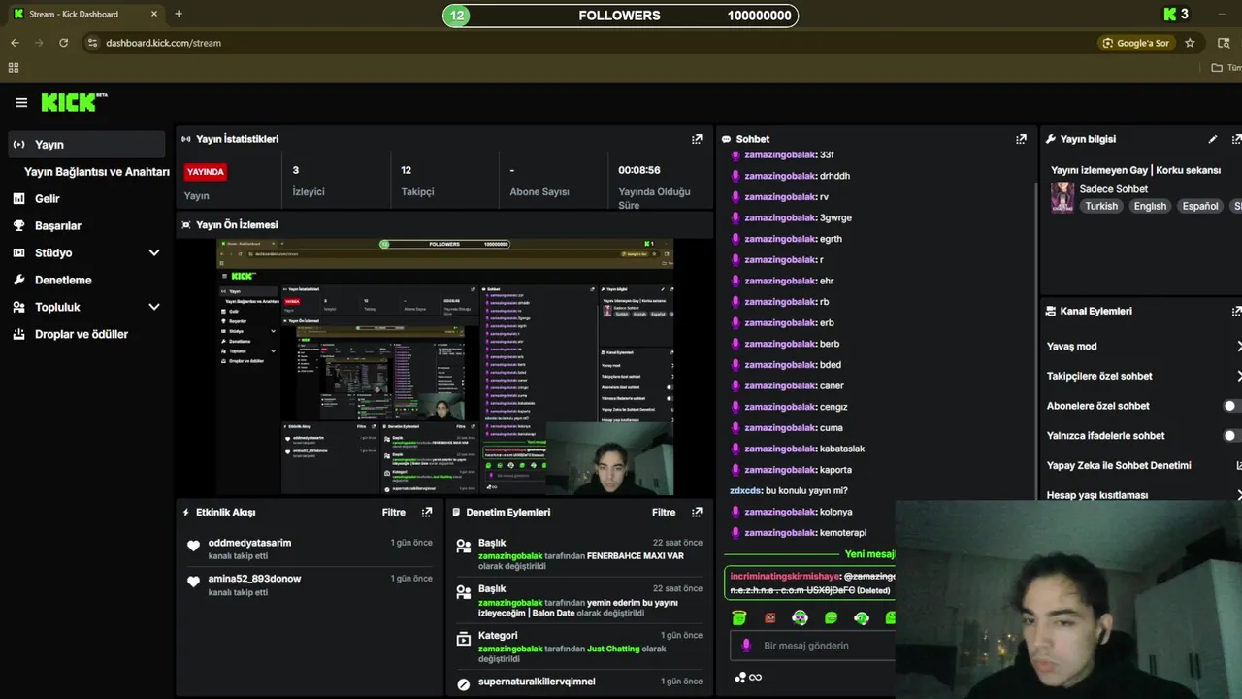Pop out the Kanal Eylemleri panel
This screenshot has height=699, width=1242.
pos(1236,311)
